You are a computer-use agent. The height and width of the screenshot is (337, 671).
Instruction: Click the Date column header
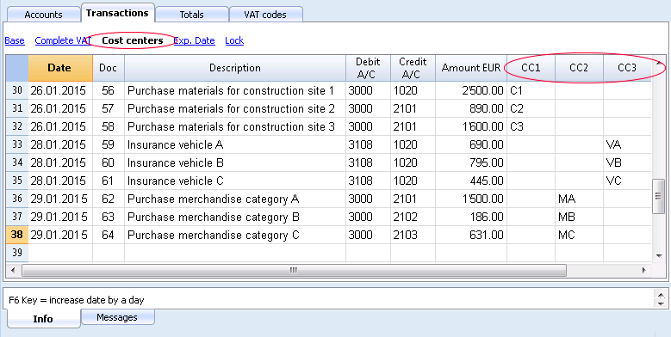tap(60, 68)
